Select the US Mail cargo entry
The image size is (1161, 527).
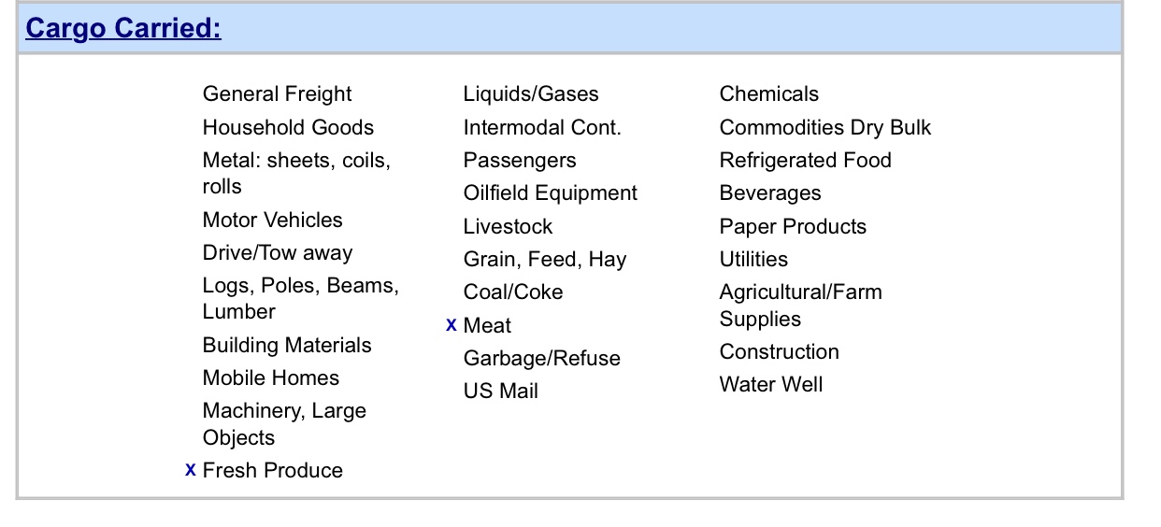coord(501,392)
